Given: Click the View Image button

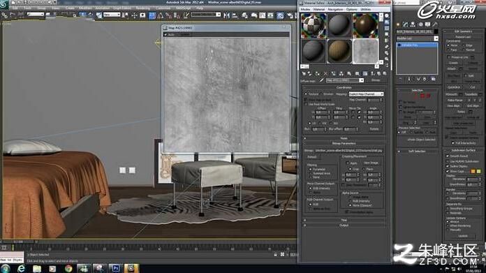Looking at the screenshot, I should click(x=371, y=163).
